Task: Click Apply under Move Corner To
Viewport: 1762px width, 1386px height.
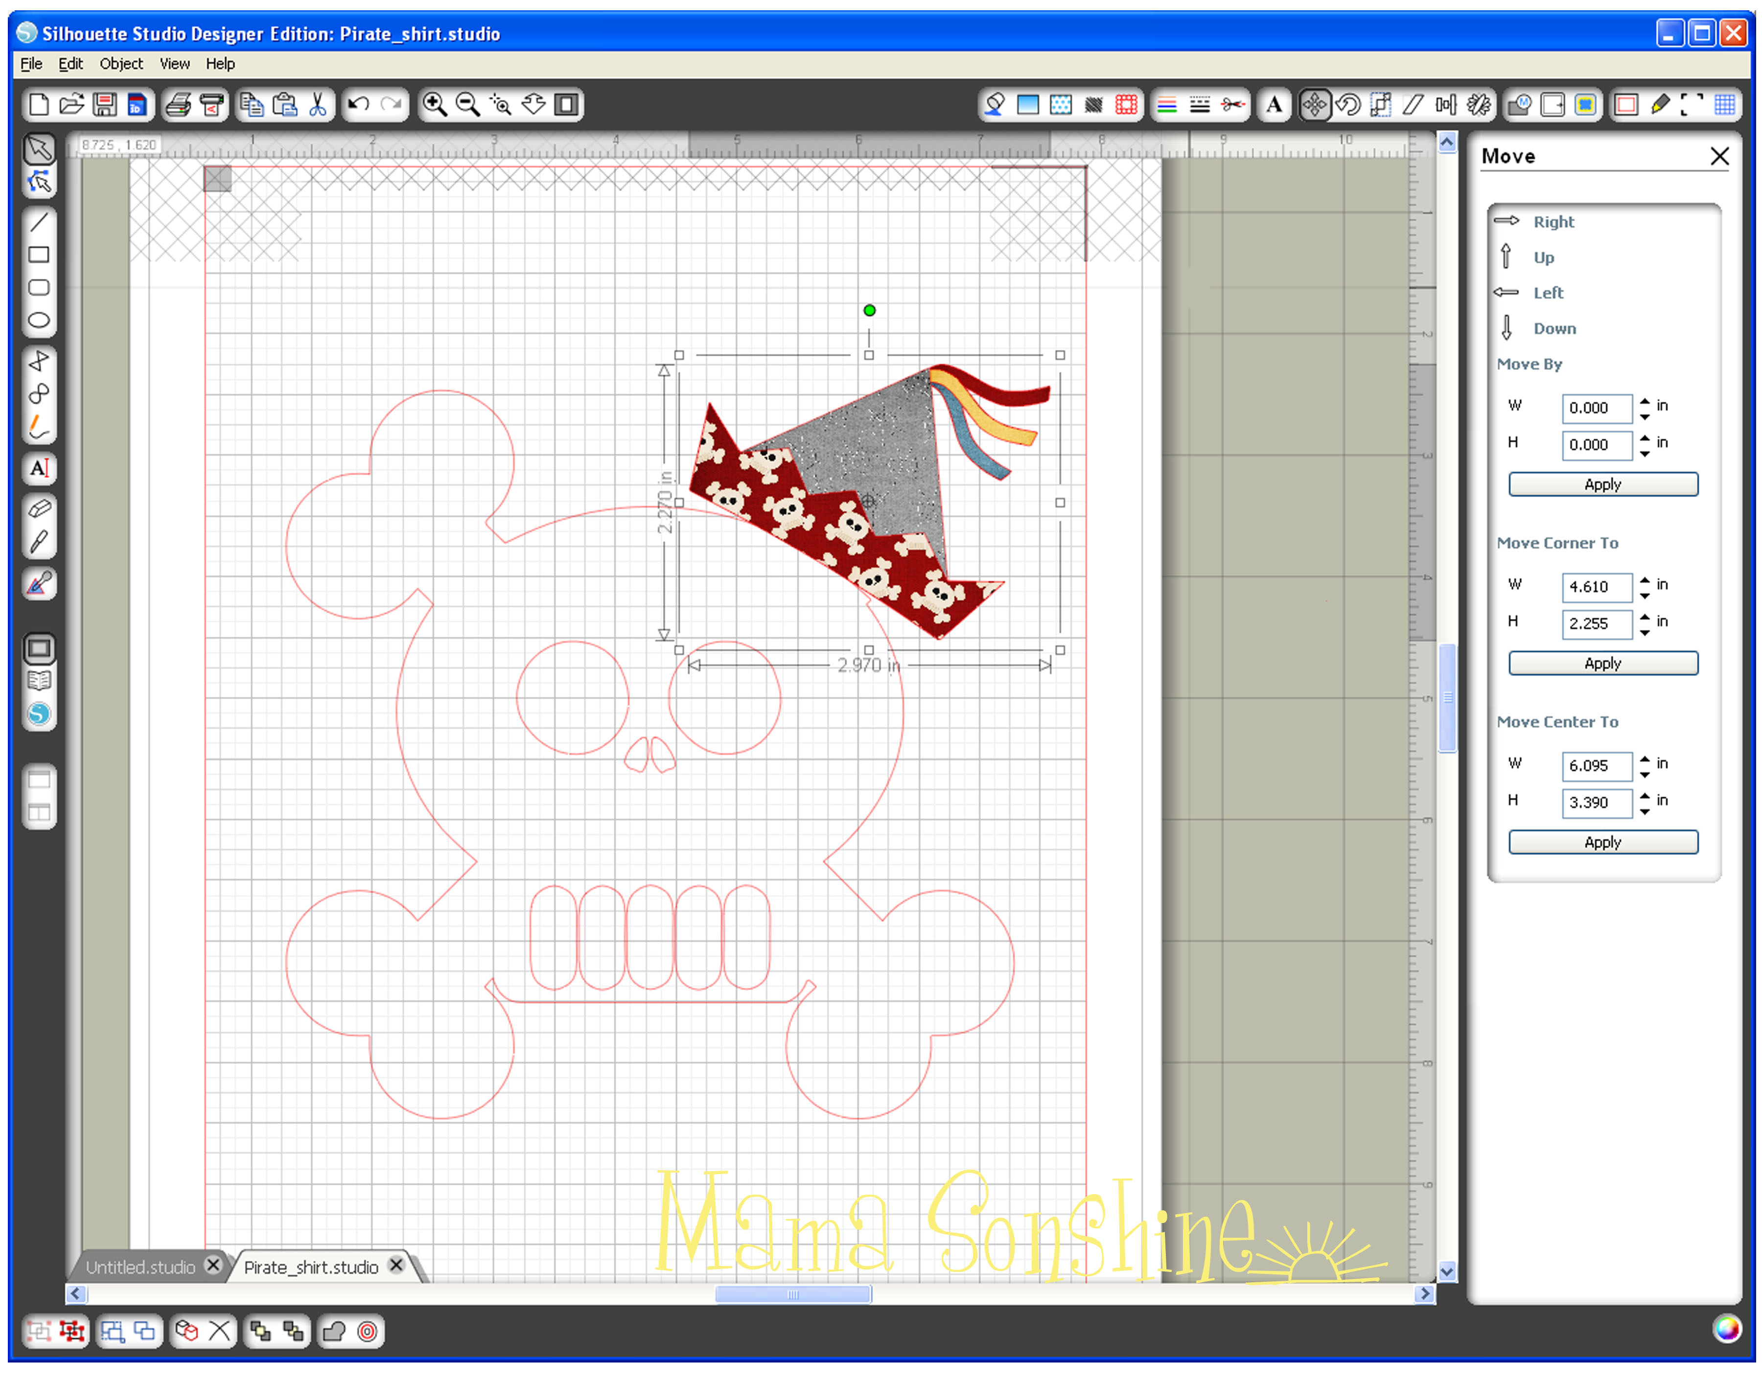Action: (x=1603, y=663)
